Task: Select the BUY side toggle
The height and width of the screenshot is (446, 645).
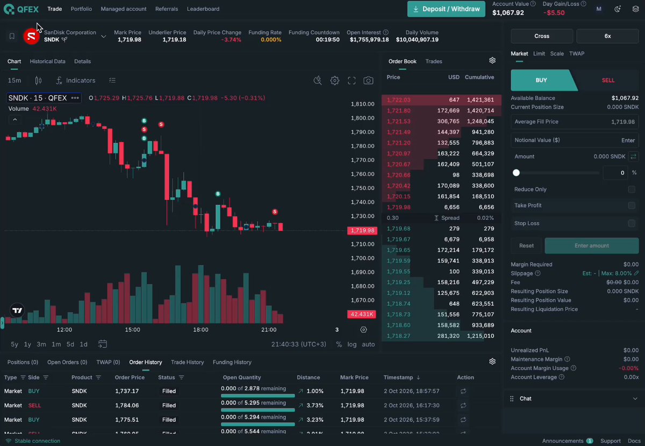Action: click(x=541, y=80)
